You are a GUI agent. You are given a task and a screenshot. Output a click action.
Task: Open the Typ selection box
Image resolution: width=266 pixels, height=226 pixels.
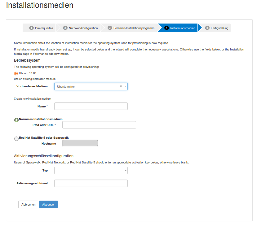point(89,171)
